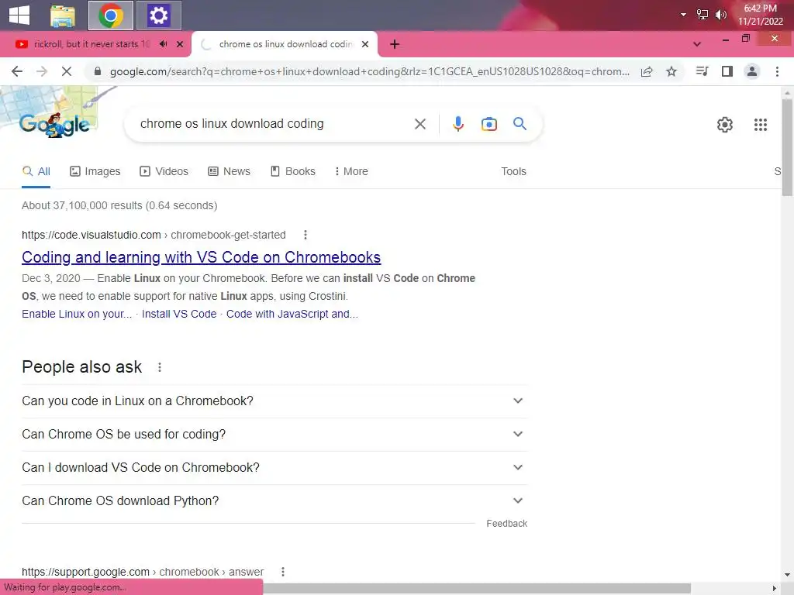Open Coding and learning with VS Code link
Viewport: 794px width, 595px height.
click(201, 257)
